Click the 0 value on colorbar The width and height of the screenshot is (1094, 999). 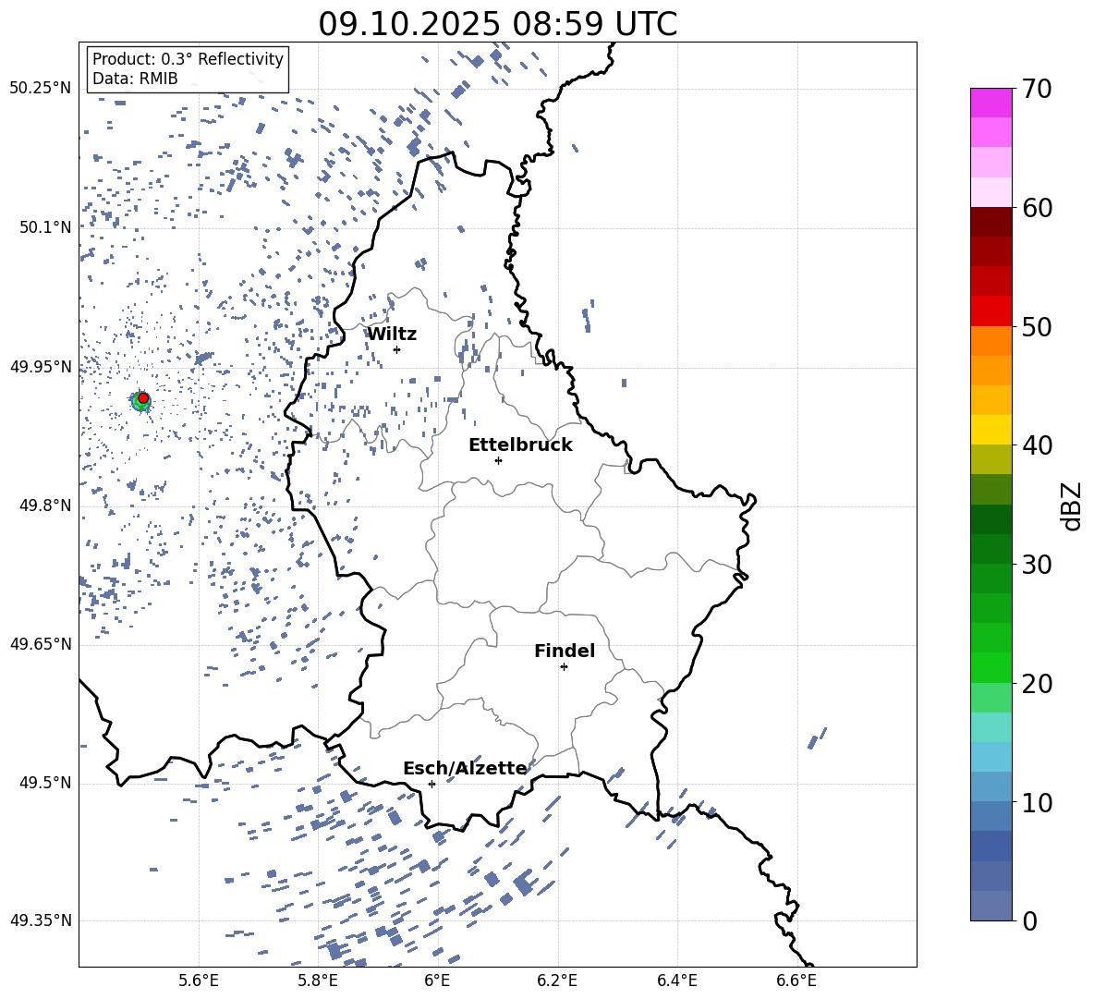click(x=1029, y=920)
